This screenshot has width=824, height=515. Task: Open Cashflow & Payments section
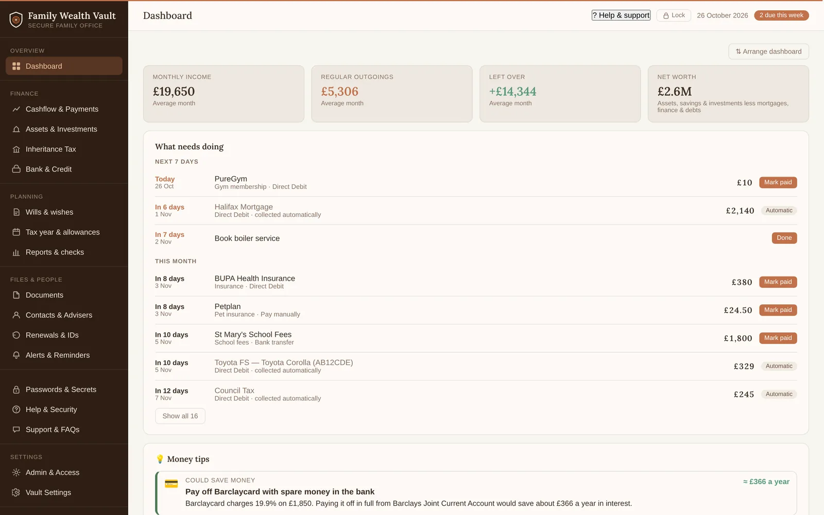click(x=64, y=109)
